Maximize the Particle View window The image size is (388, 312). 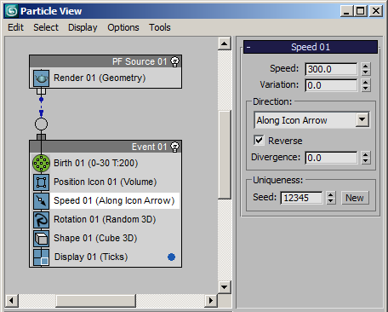pos(360,11)
